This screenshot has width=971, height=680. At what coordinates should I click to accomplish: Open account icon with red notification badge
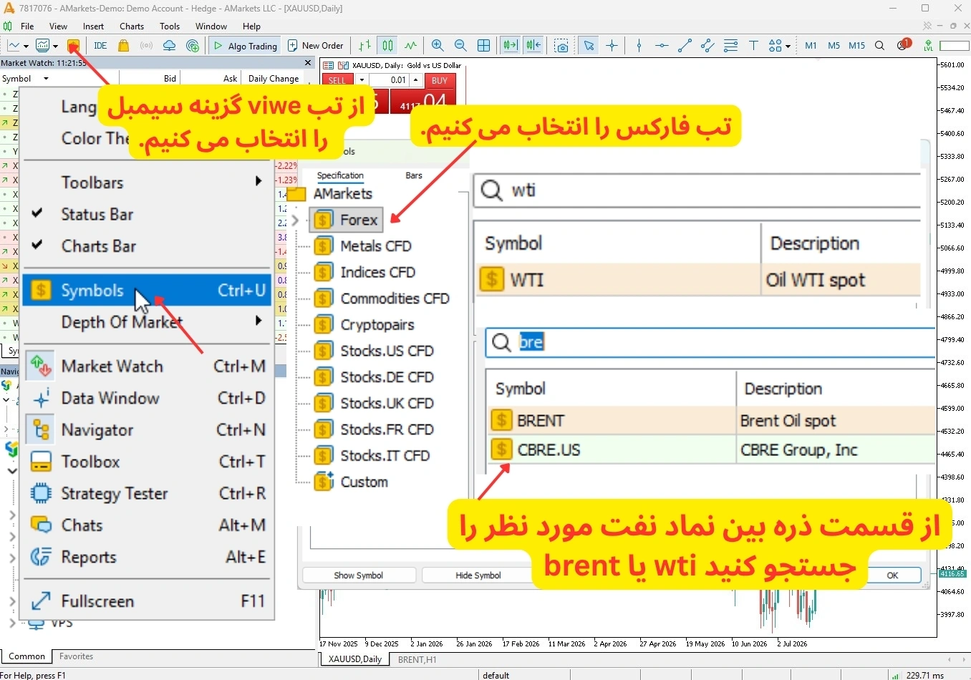click(904, 45)
